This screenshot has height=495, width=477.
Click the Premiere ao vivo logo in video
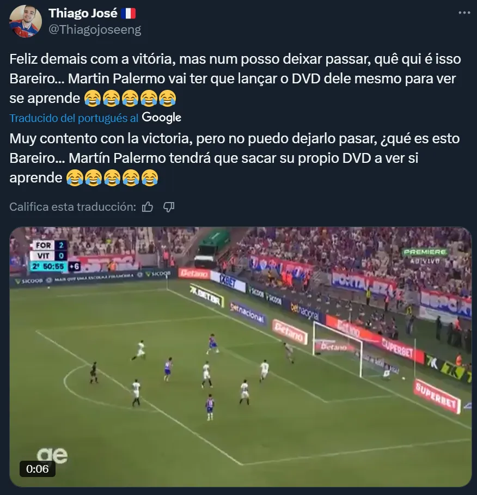click(x=425, y=256)
